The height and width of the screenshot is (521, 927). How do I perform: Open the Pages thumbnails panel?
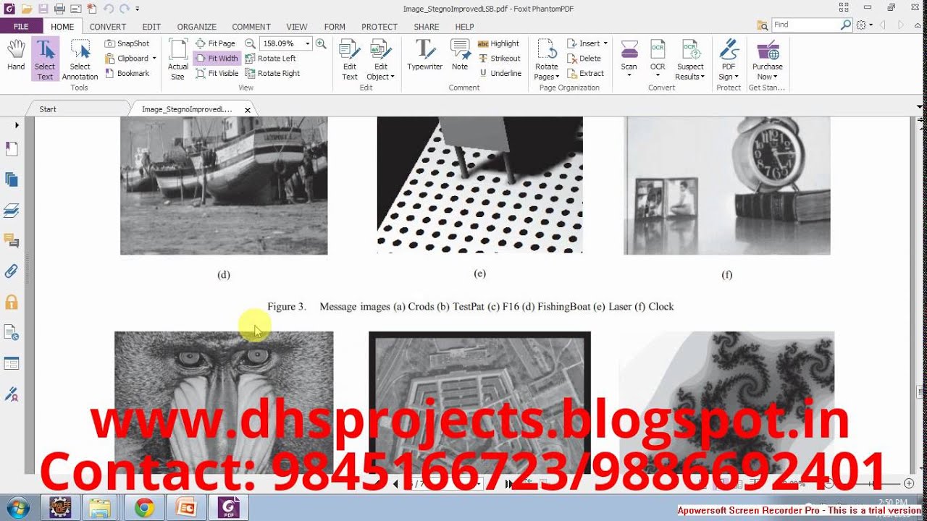click(x=11, y=179)
